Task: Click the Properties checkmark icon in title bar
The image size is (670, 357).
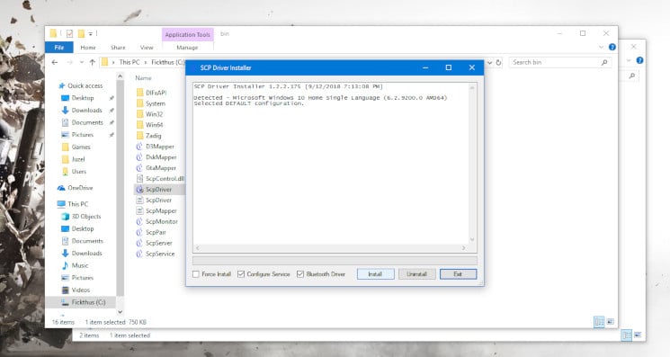Action: click(69, 33)
